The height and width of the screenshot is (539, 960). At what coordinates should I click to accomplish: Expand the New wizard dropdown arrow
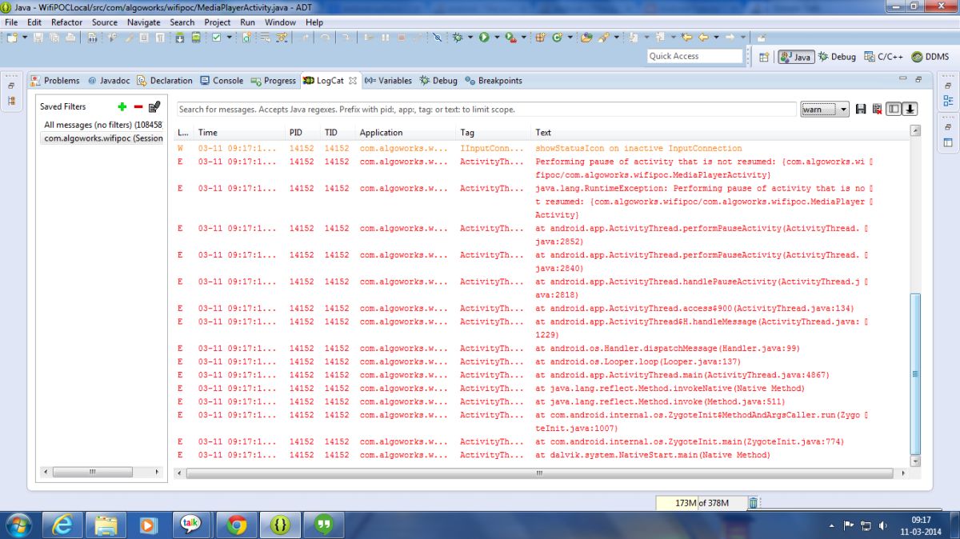coord(25,37)
